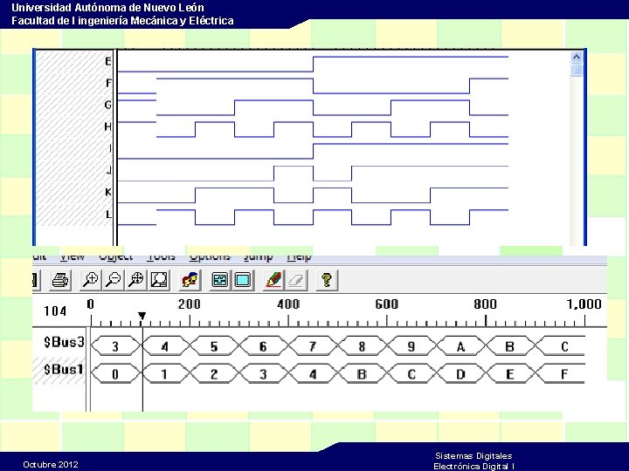The image size is (629, 471).
Task: Click the Print icon in the toolbar
Action: click(x=60, y=280)
